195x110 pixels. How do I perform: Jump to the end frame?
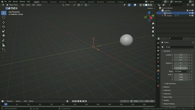point(86,101)
